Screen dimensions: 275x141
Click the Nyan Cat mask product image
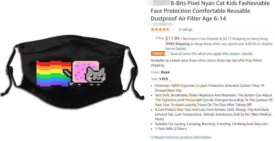point(72,72)
